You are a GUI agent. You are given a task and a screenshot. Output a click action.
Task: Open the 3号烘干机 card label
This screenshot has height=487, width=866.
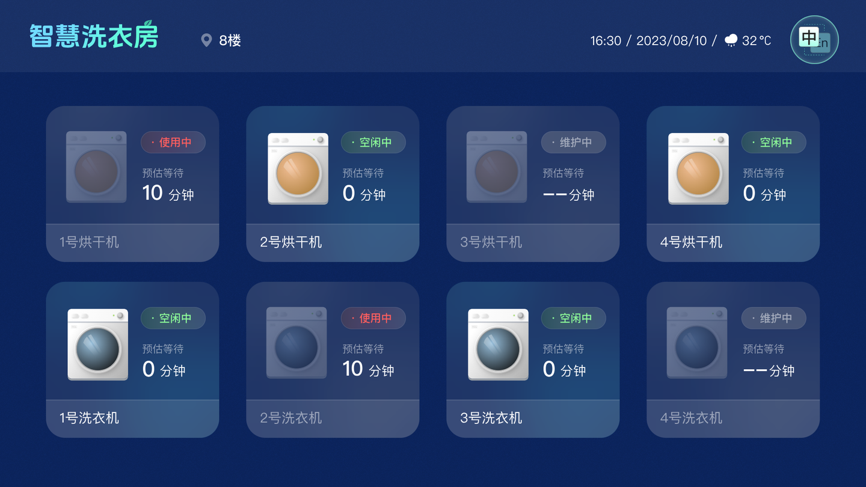(x=491, y=242)
